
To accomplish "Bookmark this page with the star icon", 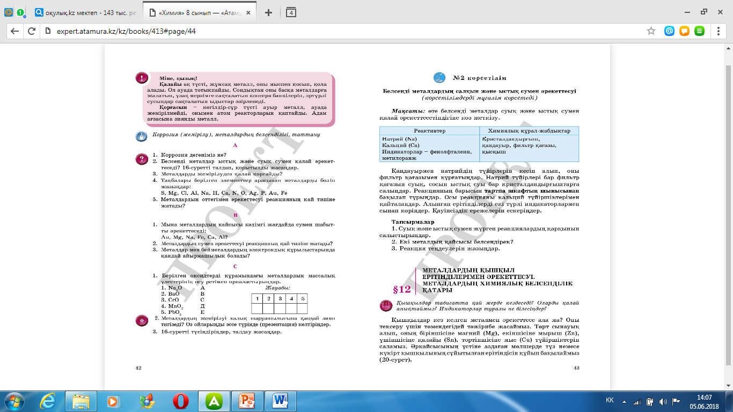I will click(651, 31).
